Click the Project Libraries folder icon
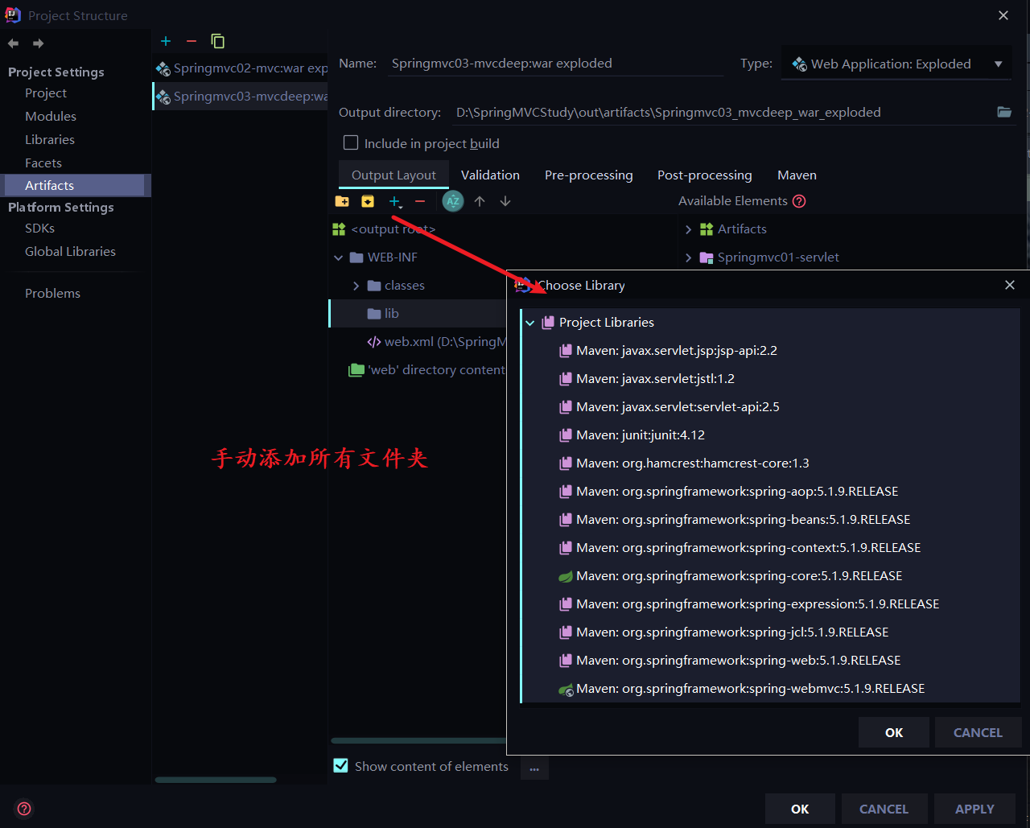 548,322
